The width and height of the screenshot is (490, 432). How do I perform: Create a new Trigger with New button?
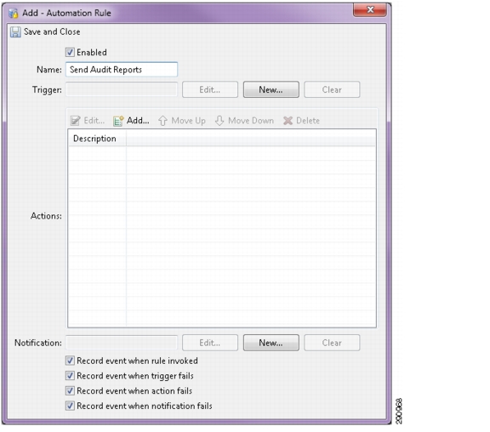point(271,89)
